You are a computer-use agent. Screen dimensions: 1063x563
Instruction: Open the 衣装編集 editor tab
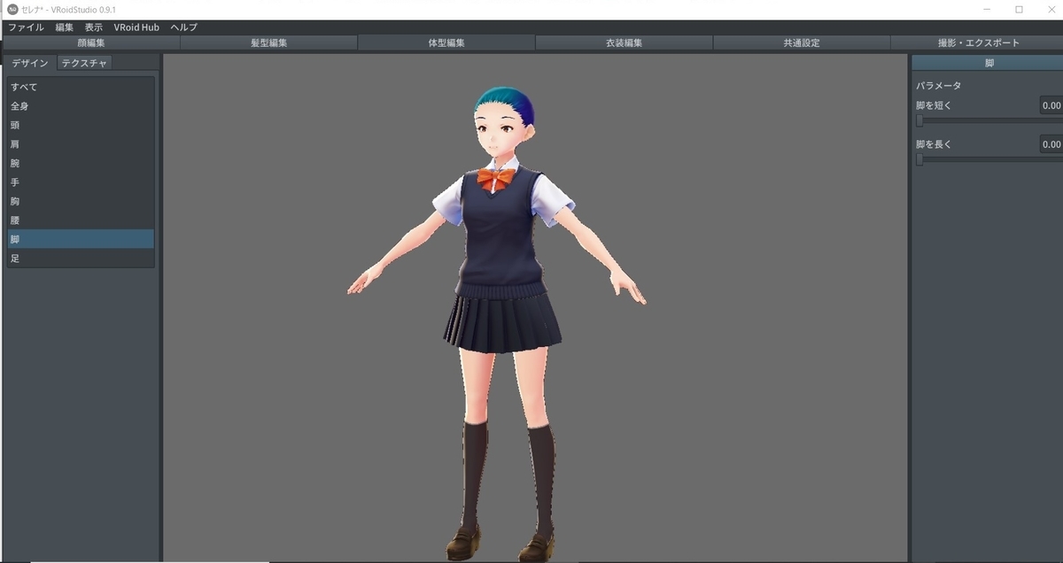624,42
